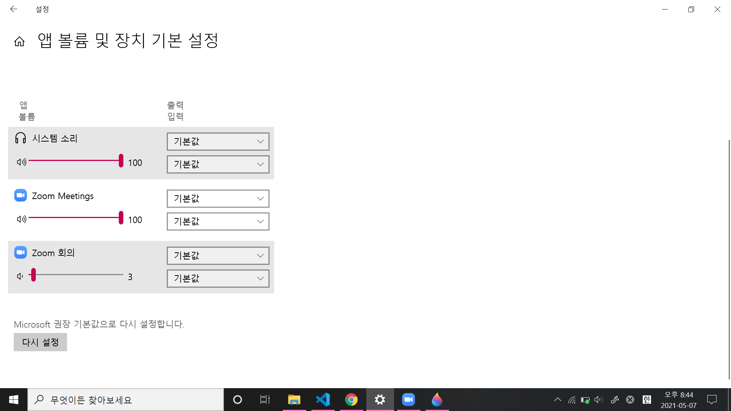Click the pen workspace tray icon
731x411 pixels.
[615, 400]
